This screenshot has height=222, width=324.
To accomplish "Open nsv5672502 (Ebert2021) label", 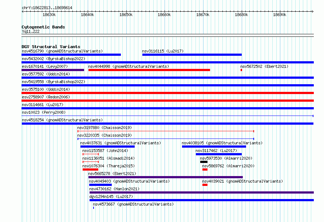I will [264, 66].
